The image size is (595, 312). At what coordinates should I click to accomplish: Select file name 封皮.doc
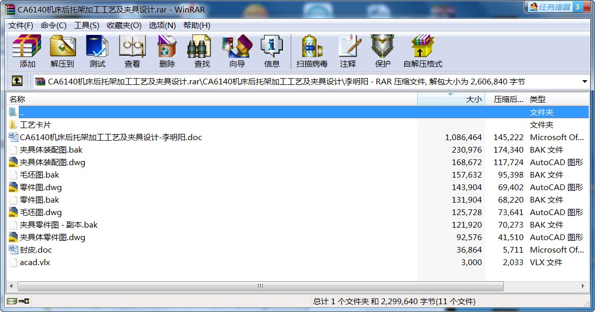[x=35, y=249]
